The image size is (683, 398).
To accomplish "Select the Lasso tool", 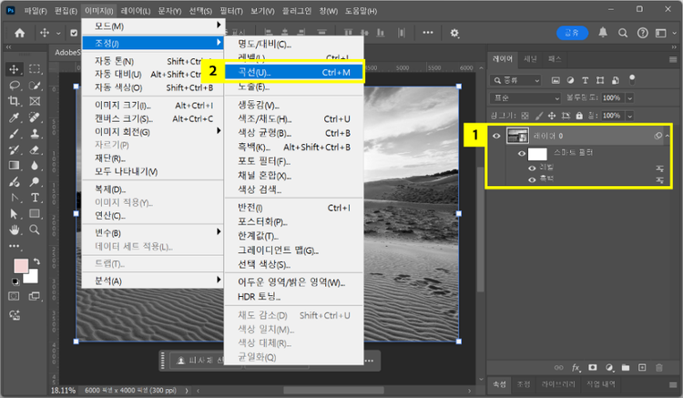I will [x=14, y=86].
